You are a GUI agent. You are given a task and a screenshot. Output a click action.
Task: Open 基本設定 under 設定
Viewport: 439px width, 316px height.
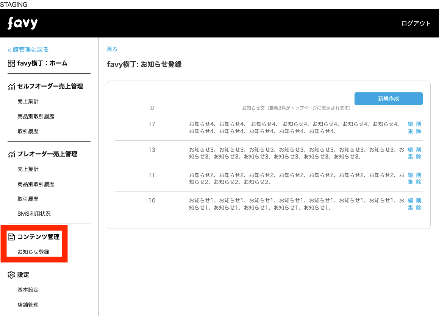(x=28, y=290)
